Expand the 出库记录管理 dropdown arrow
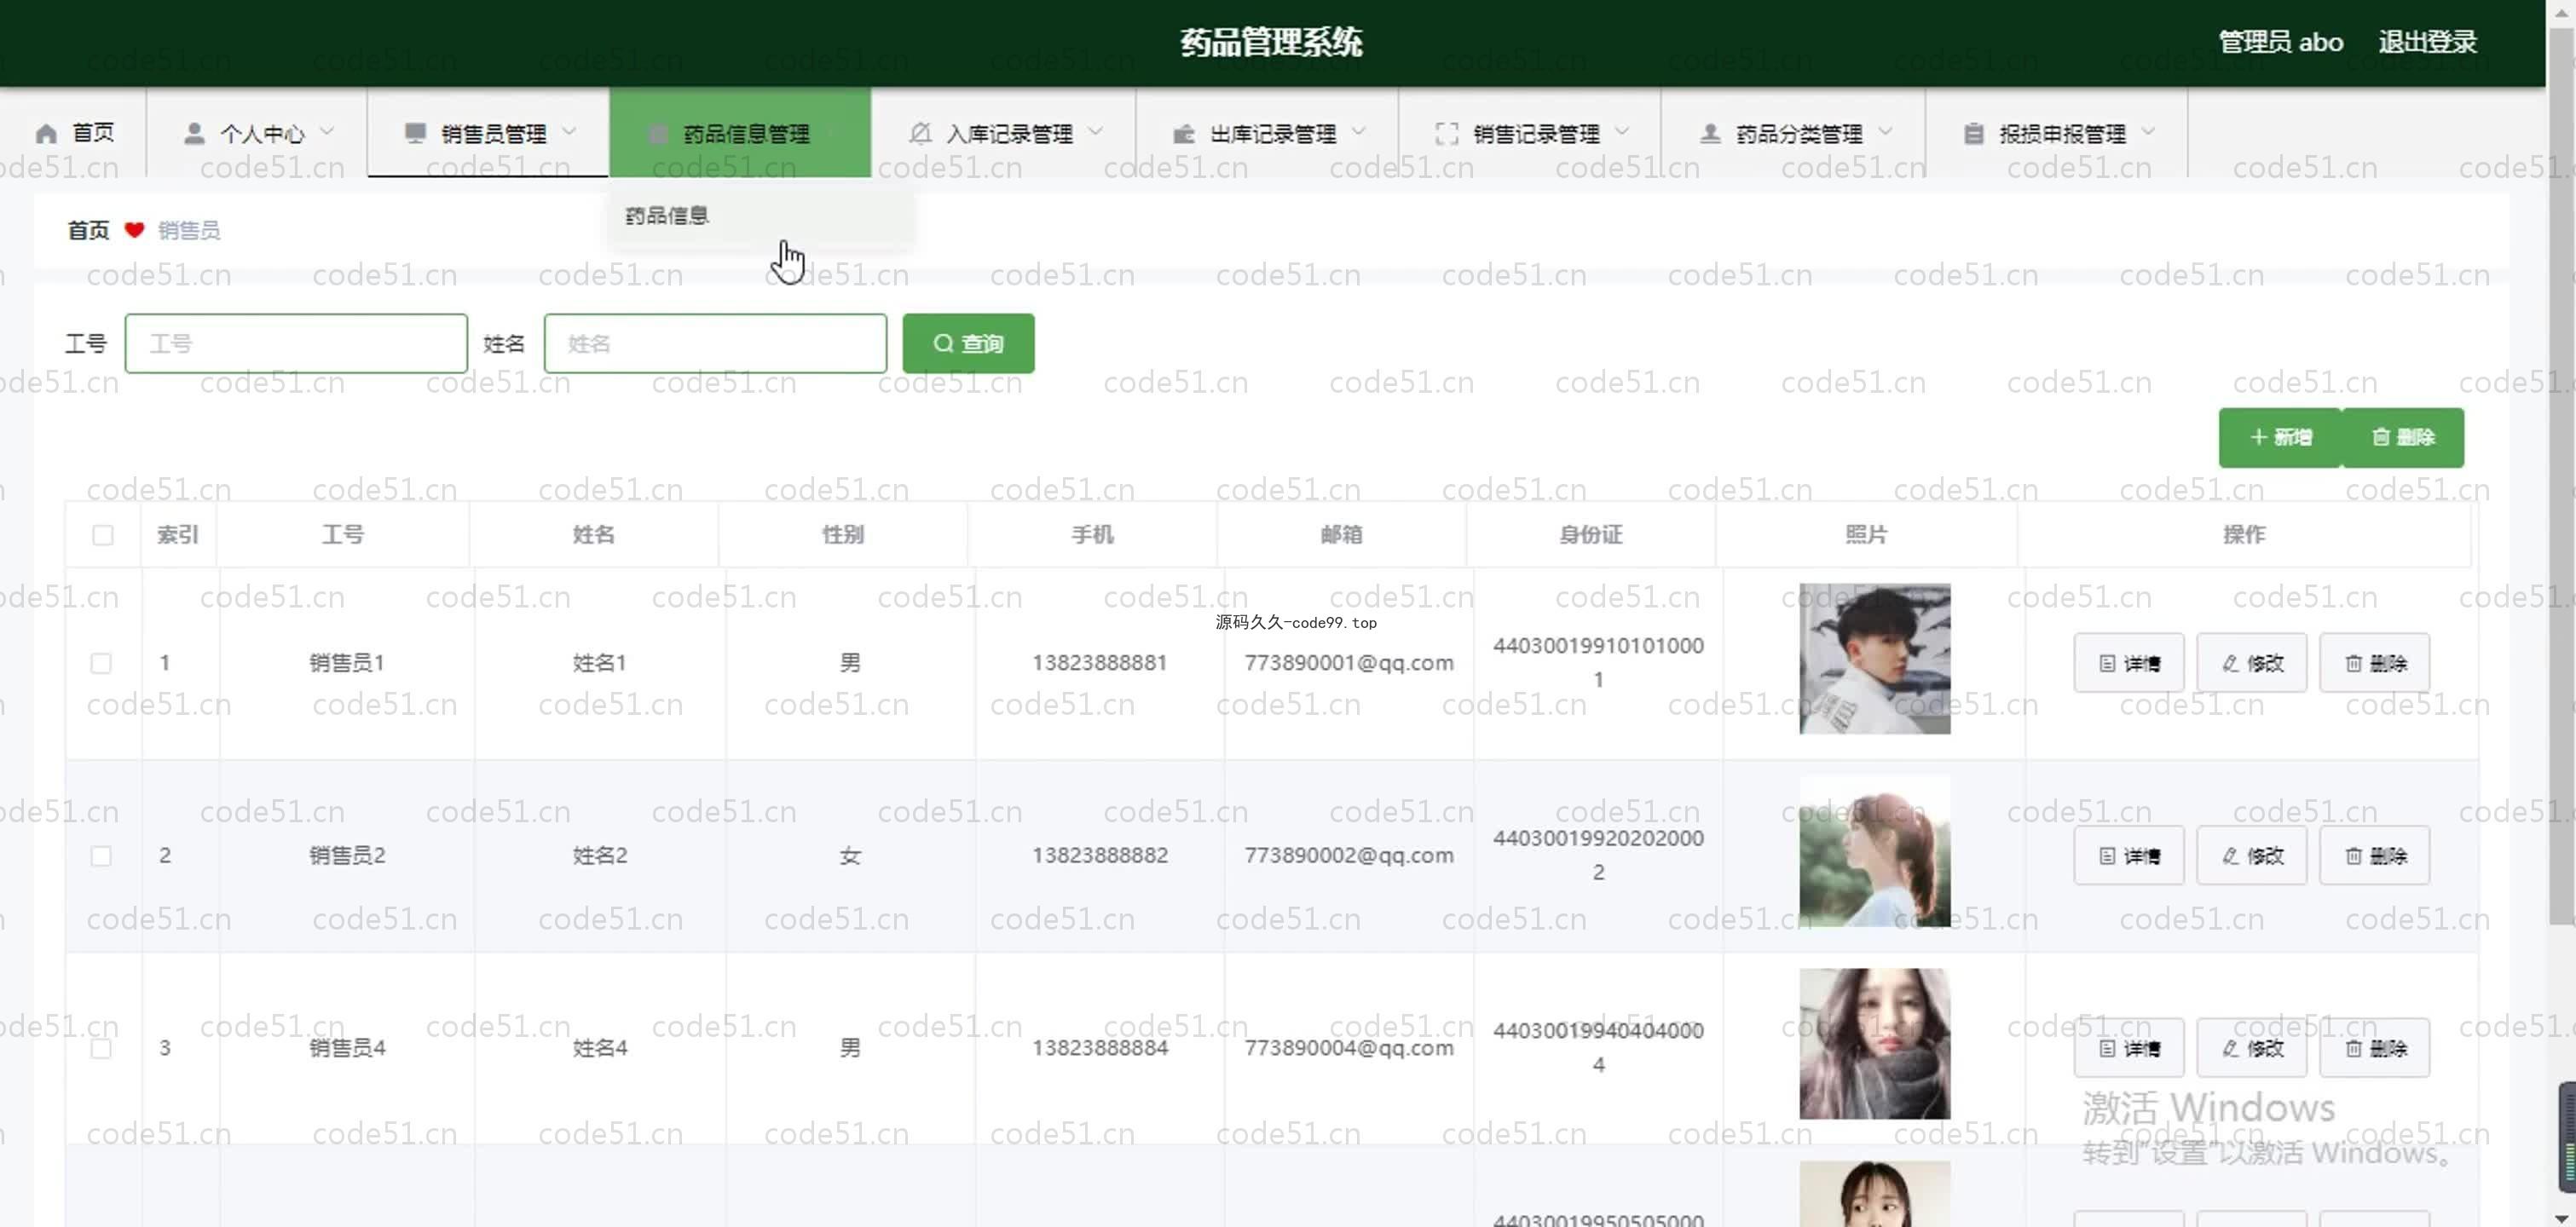 pos(1358,131)
